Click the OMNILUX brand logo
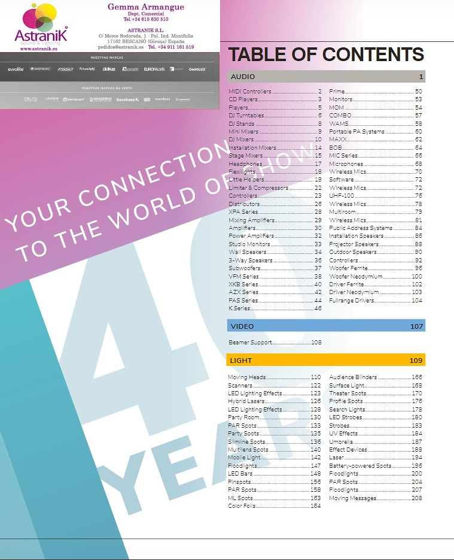 (197, 69)
